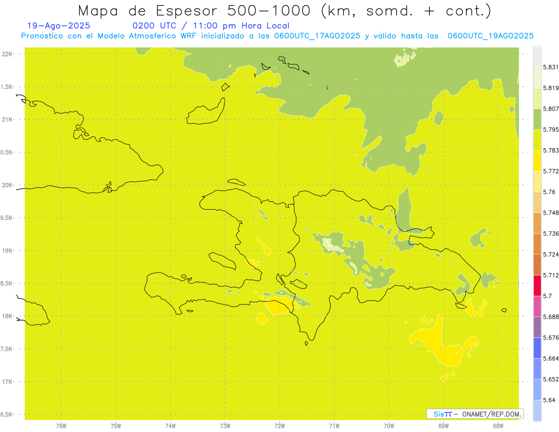This screenshot has height=432, width=559.
Task: Click the yellow-green 5.783–5.795 legend swatch
Action: click(537, 140)
